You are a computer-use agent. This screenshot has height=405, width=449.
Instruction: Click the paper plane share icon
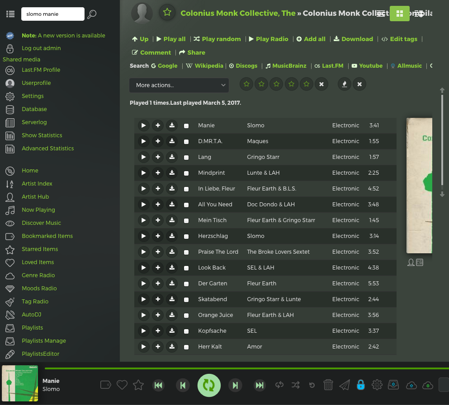coord(345,385)
